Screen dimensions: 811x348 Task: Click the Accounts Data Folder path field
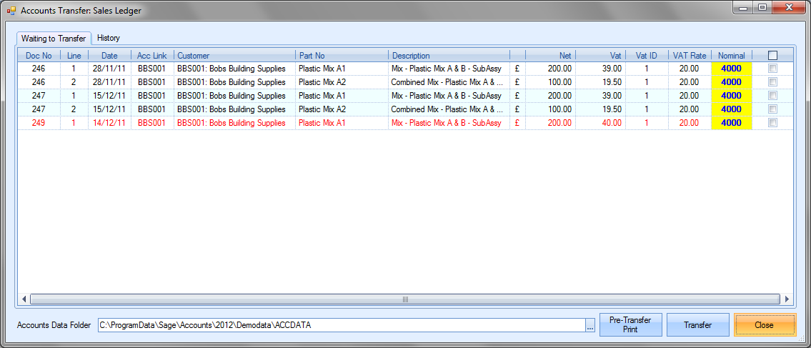(340, 325)
